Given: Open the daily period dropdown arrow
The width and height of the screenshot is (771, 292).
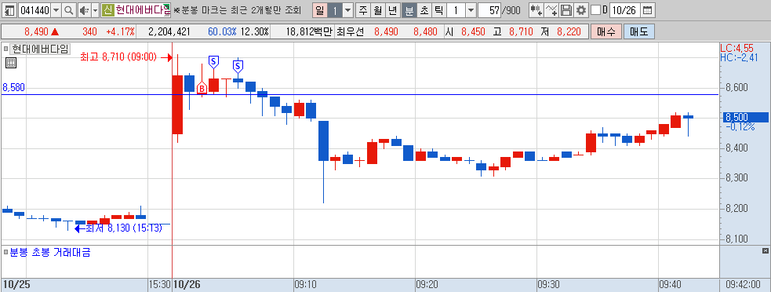Looking at the screenshot, I should [x=347, y=10].
